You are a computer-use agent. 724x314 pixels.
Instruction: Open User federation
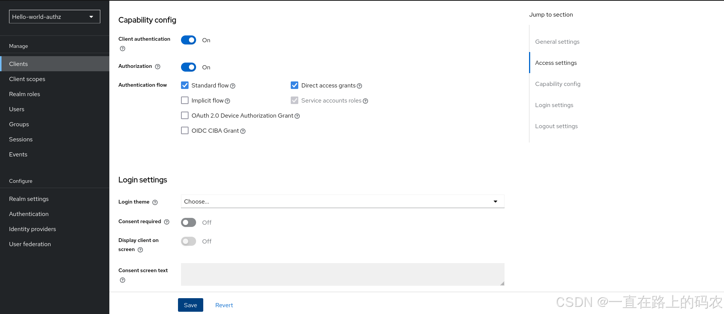click(55, 244)
